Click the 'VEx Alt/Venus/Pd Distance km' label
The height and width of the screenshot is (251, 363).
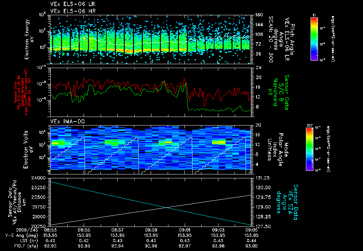click(x=19, y=202)
